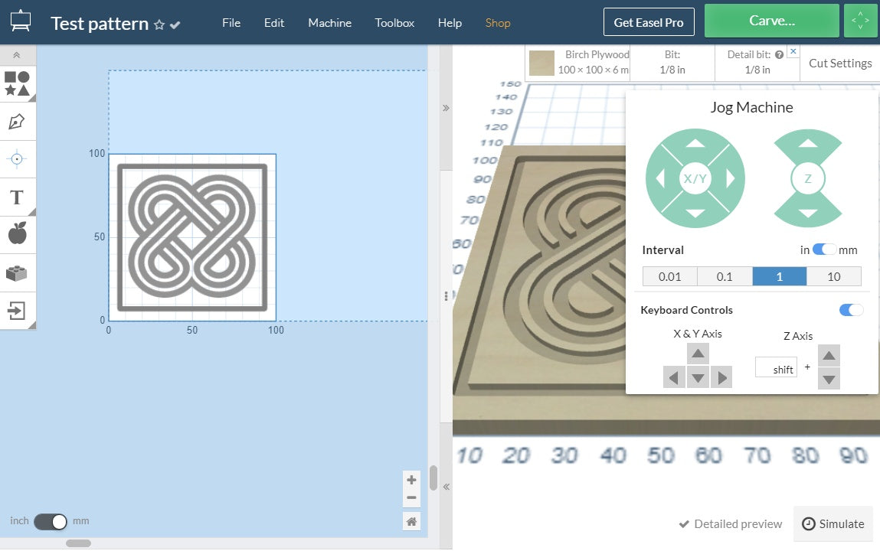Click the Get Easel Pro button
Screen dimensions: 880x551
click(x=649, y=22)
